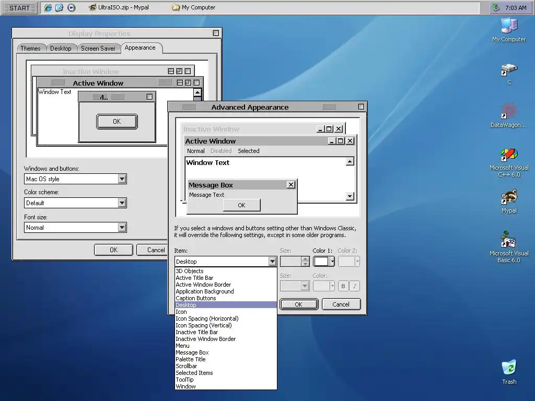Open the C drive desktop shortcut
The width and height of the screenshot is (535, 401).
coord(509,74)
